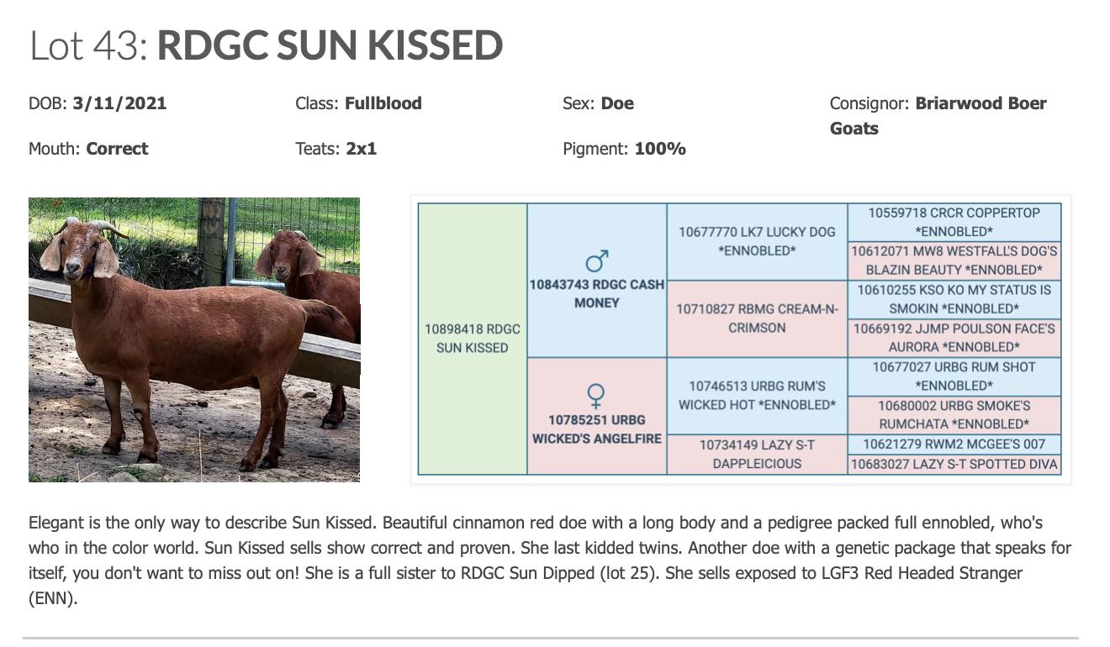Image resolution: width=1110 pixels, height=647 pixels.
Task: Select URBG RUM'S WICKED HOT entry
Action: point(757,395)
